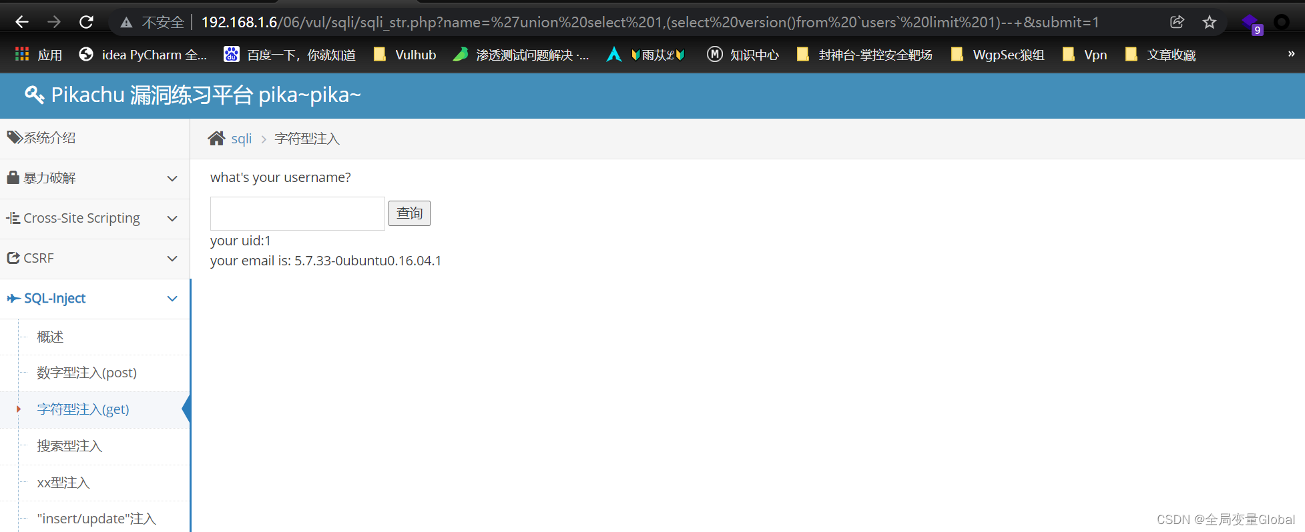Open the browser profile avatar icon
Screen dimensions: 1305x532
pyautogui.click(x=1282, y=22)
